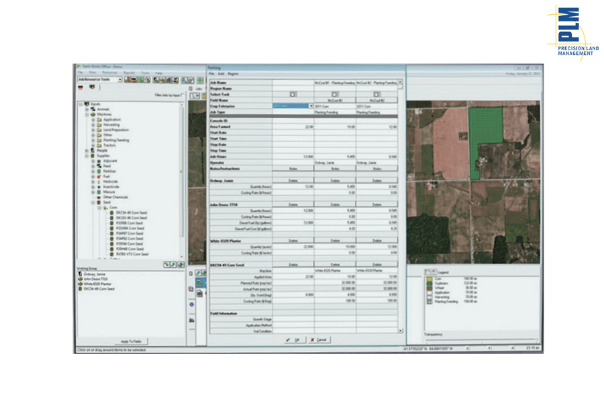
Task: Click the Wheat legend brown swatch
Action: pyautogui.click(x=430, y=288)
